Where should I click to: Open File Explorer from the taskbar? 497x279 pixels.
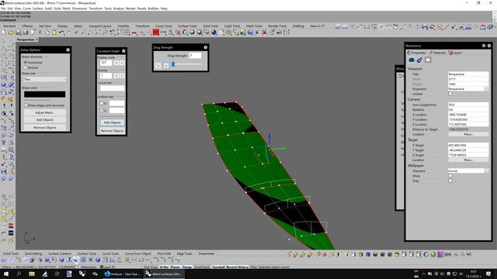[x=32, y=274]
